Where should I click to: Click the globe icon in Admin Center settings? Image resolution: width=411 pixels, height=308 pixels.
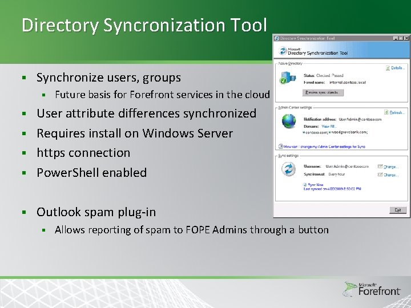[289, 121]
